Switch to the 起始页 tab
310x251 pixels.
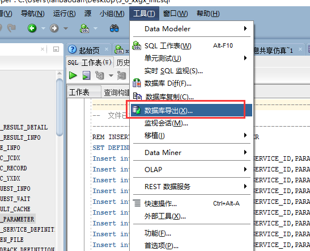tap(89, 51)
